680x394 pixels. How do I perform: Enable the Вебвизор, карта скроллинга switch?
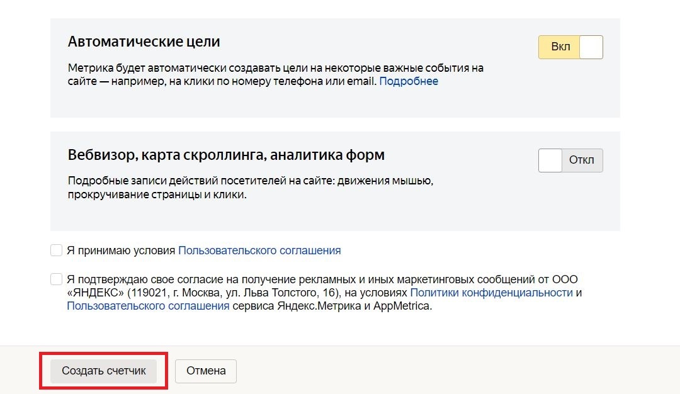570,160
